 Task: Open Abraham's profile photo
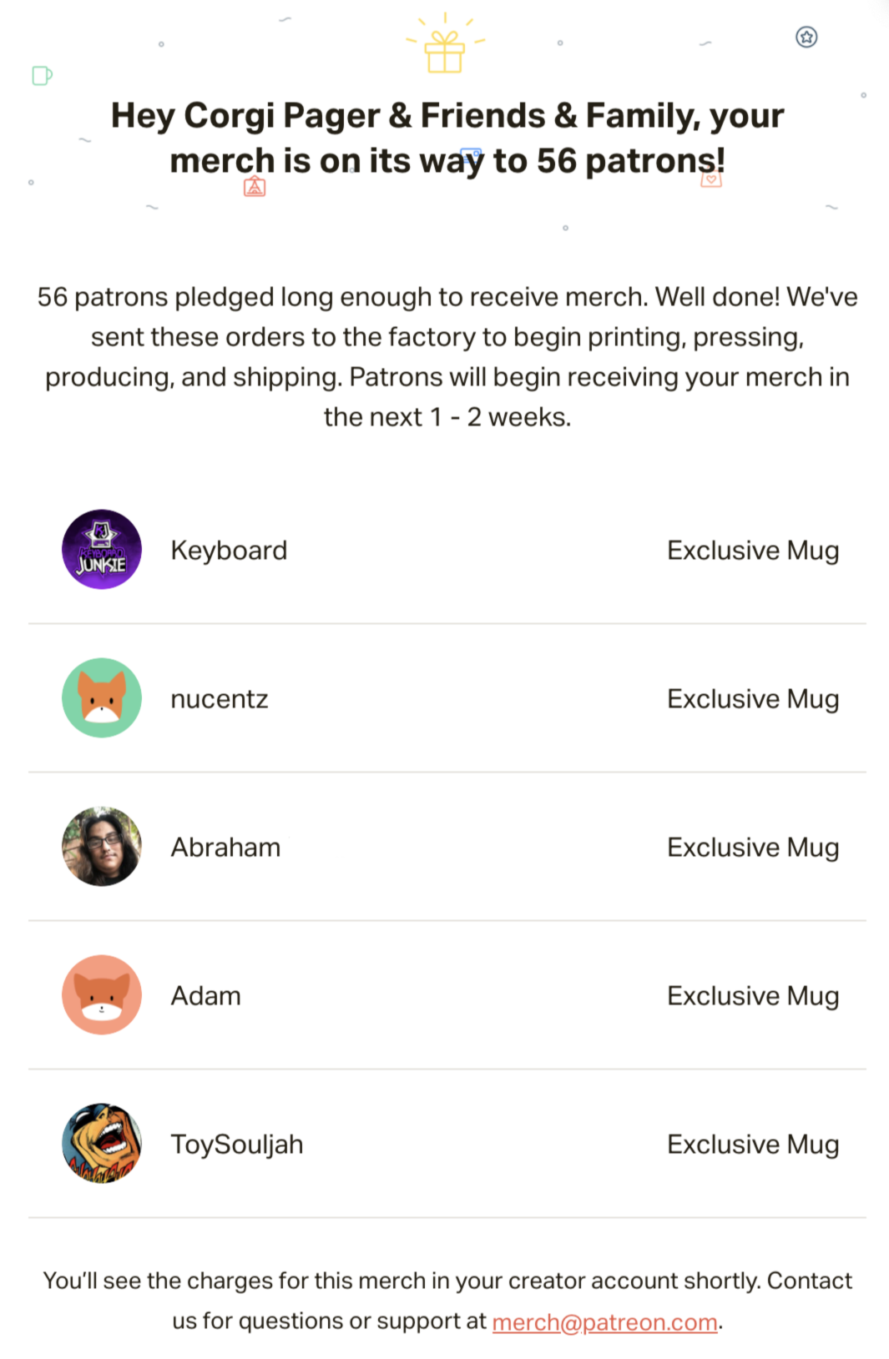click(102, 847)
